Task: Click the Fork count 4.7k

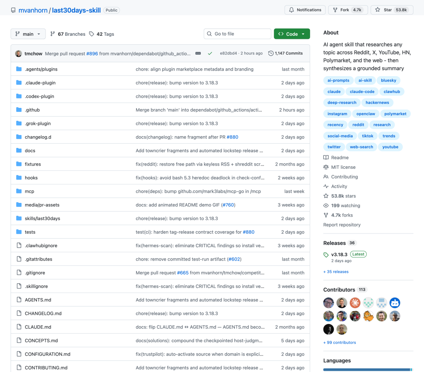Action: 357,10
